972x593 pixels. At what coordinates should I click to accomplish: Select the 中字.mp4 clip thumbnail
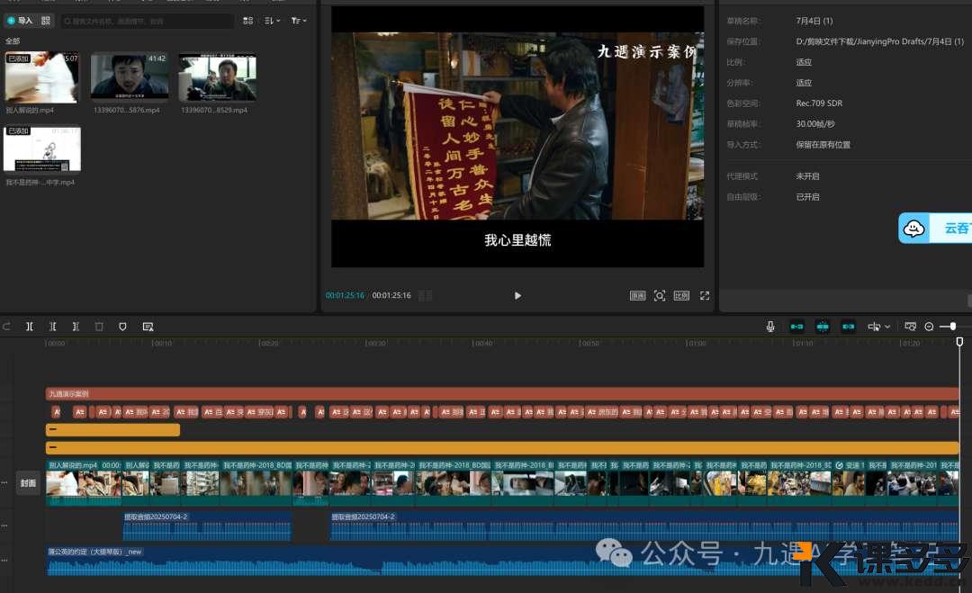click(x=42, y=149)
